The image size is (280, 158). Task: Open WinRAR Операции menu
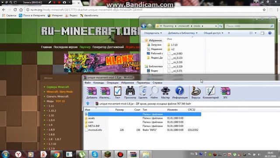pos(112,83)
